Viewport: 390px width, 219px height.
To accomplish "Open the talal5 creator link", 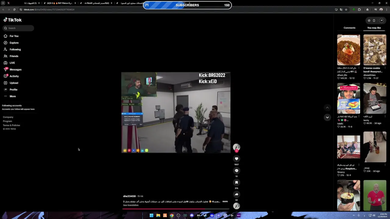I will tap(340, 123).
